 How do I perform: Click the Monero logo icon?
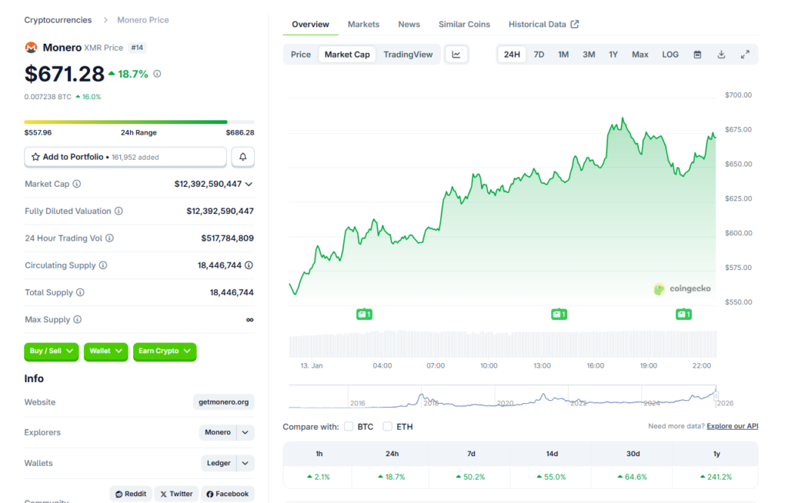pos(32,48)
